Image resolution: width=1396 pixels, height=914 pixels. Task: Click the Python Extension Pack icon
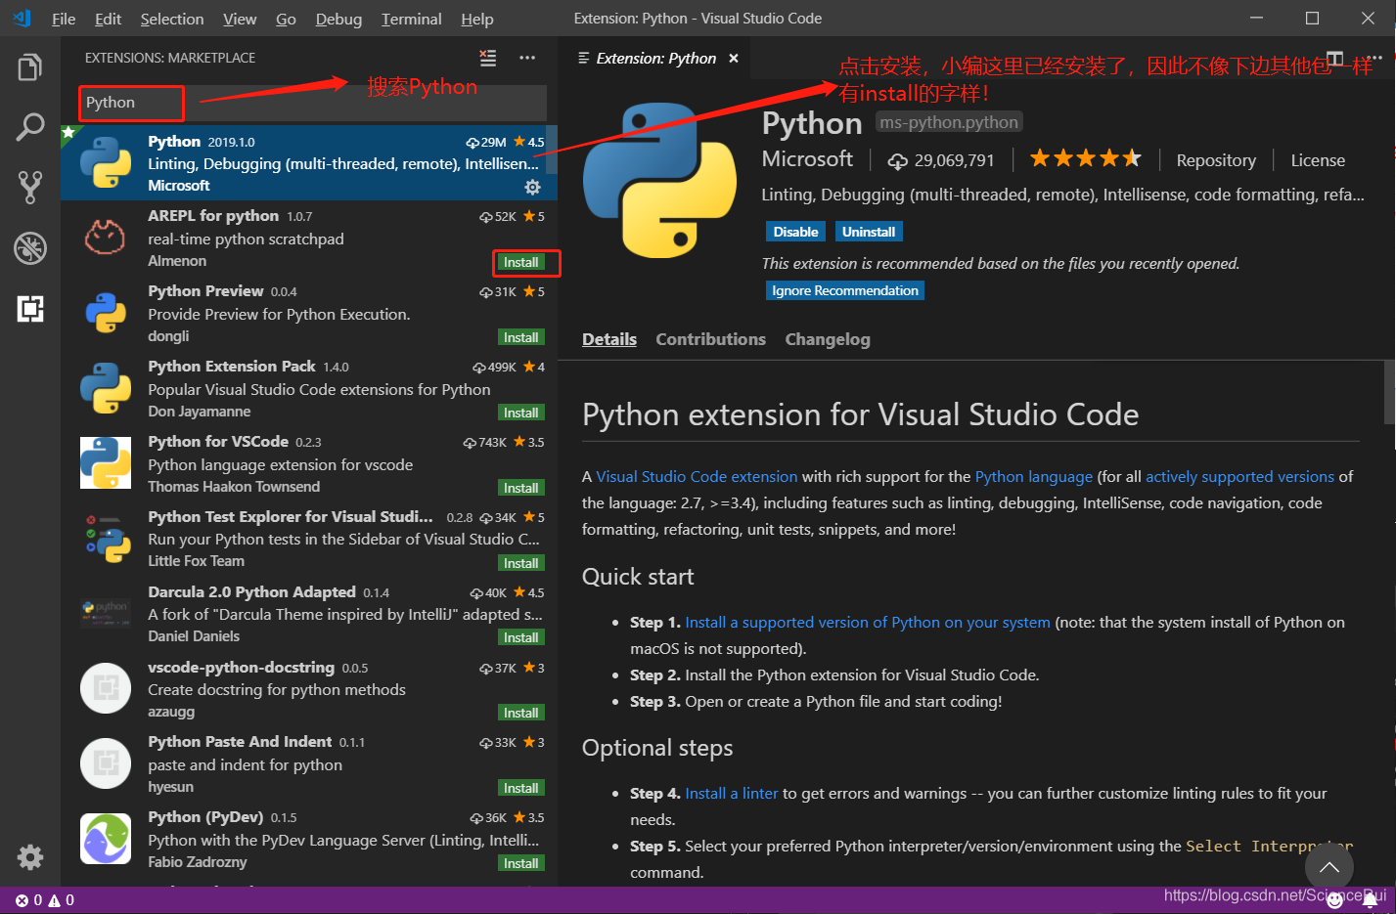click(x=106, y=388)
